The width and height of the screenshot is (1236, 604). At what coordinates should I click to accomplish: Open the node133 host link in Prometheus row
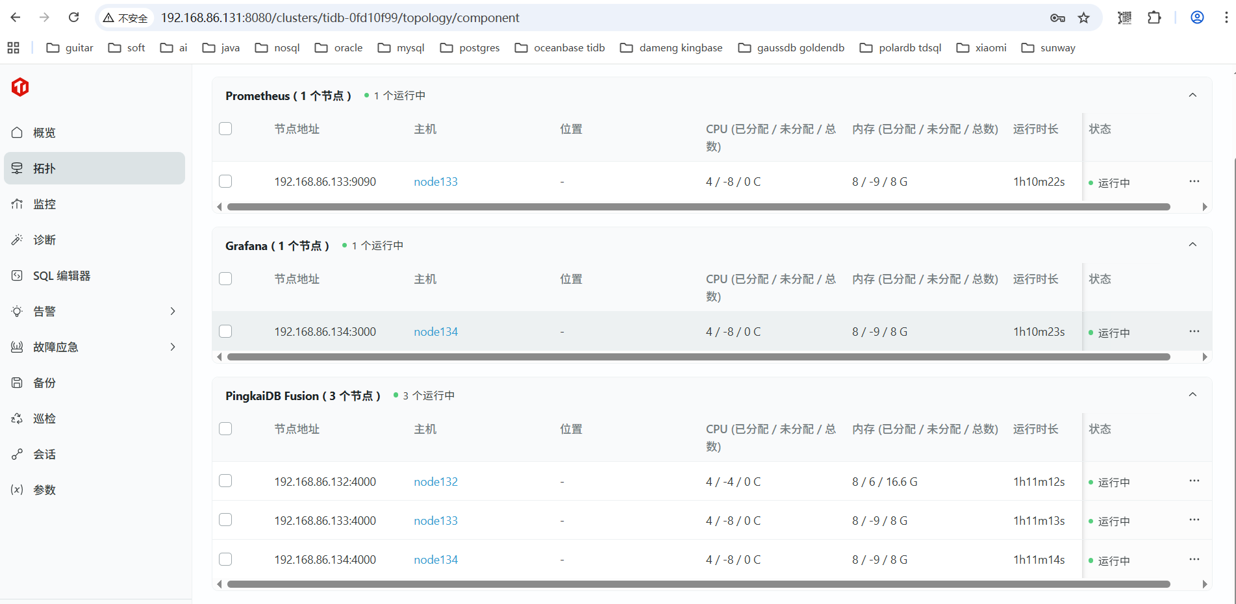pos(436,182)
